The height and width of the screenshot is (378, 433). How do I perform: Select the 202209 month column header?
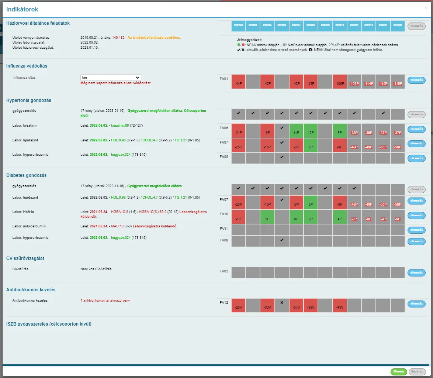click(325, 26)
